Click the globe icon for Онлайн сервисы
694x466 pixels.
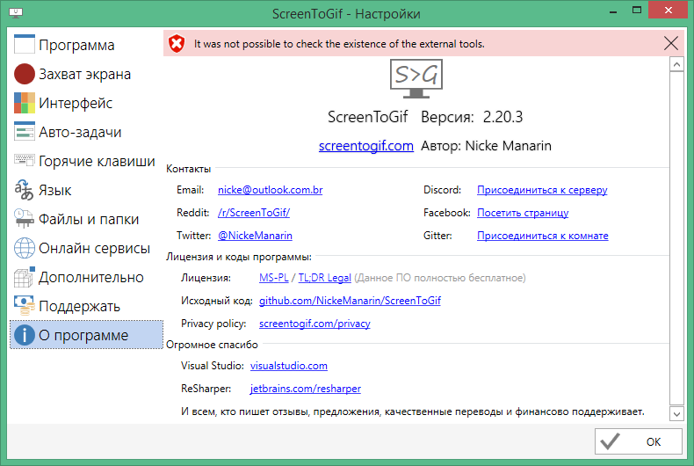coord(25,248)
